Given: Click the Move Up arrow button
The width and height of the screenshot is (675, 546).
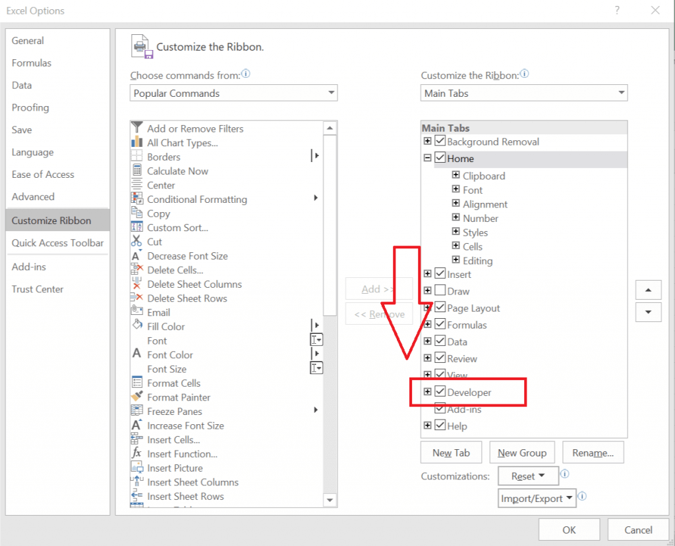Looking at the screenshot, I should (x=649, y=290).
